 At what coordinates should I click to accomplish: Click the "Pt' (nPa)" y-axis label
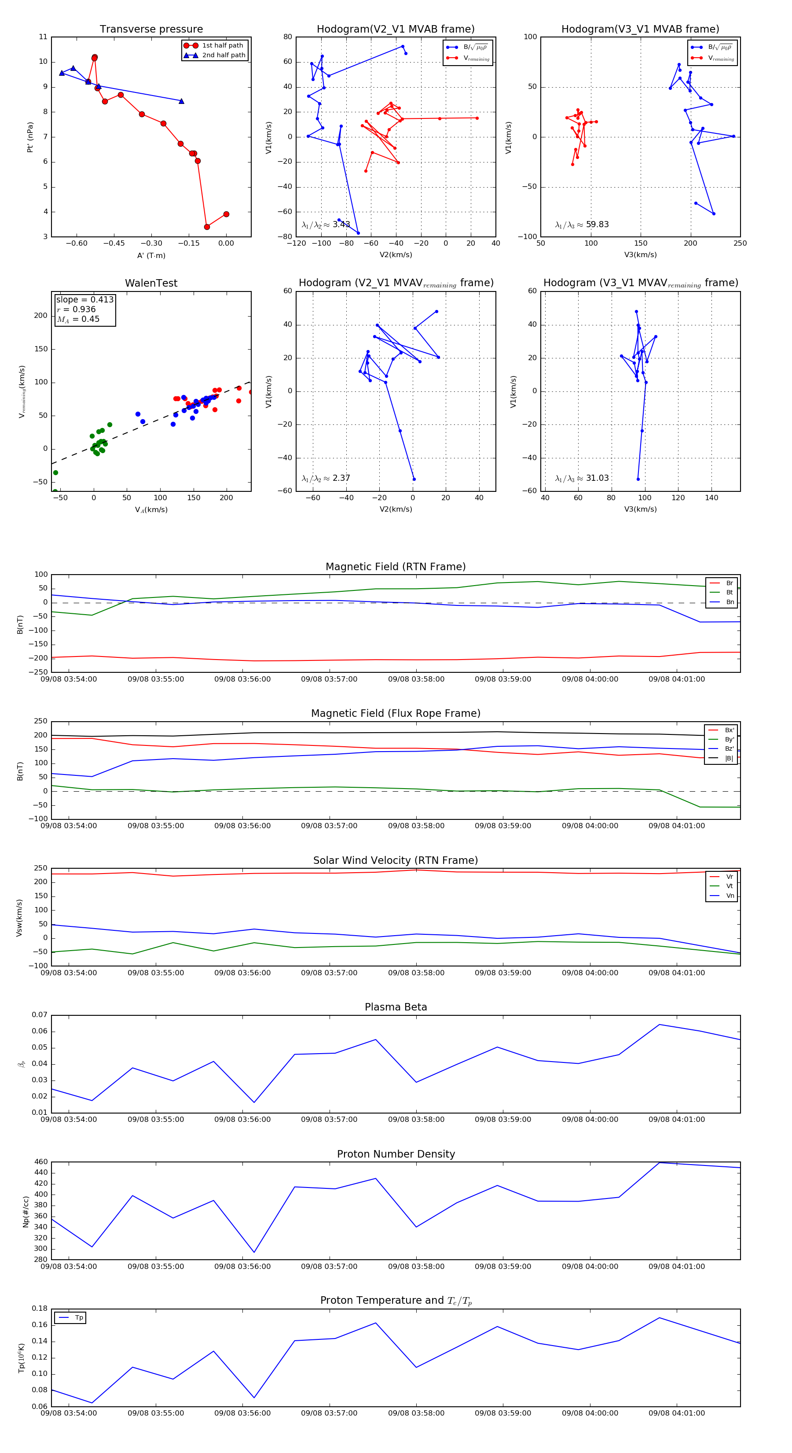click(30, 137)
